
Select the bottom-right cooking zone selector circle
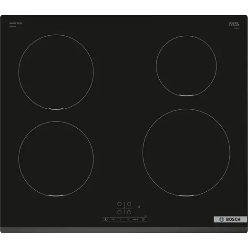coord(129,212)
